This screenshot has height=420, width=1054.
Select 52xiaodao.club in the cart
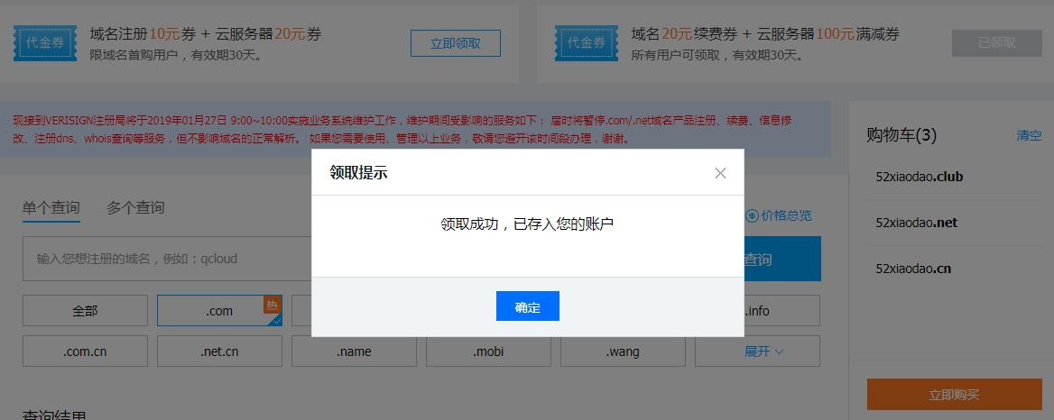click(919, 177)
